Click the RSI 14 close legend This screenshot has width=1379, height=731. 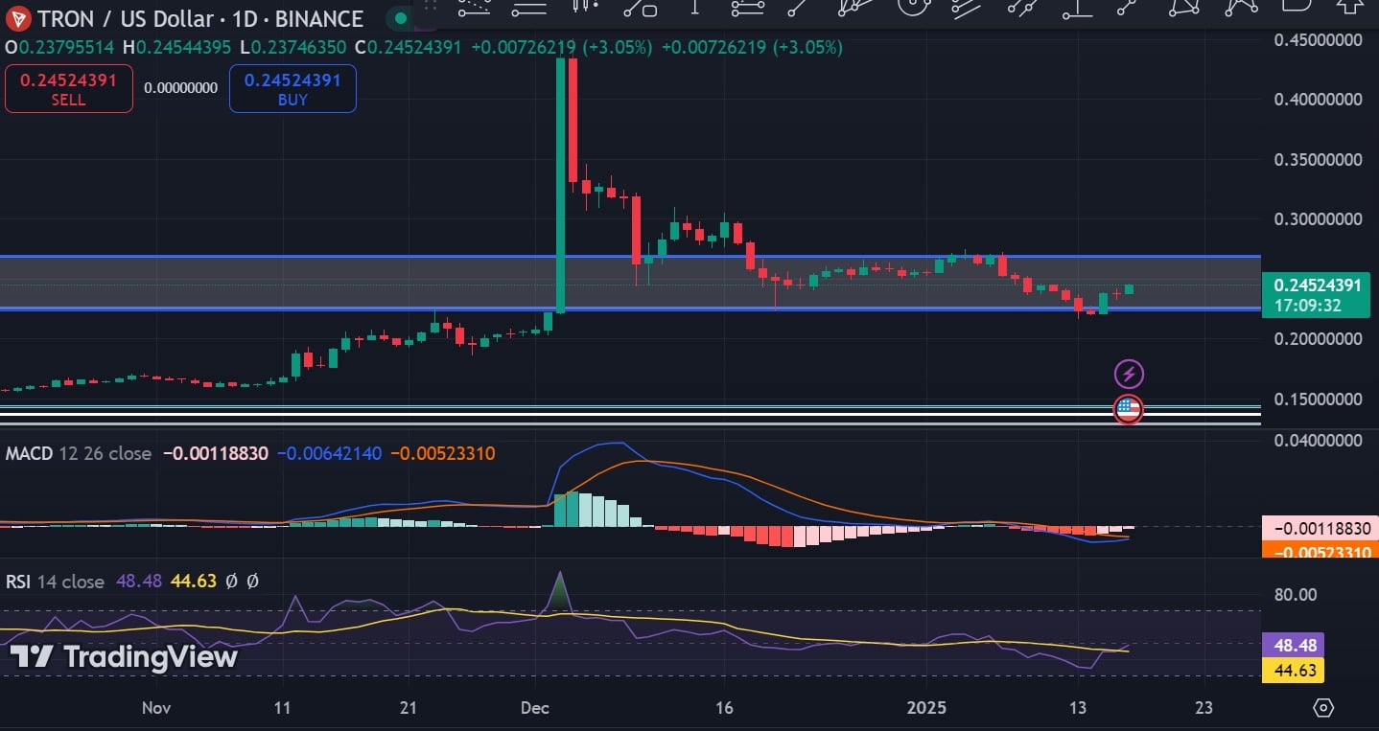(56, 581)
